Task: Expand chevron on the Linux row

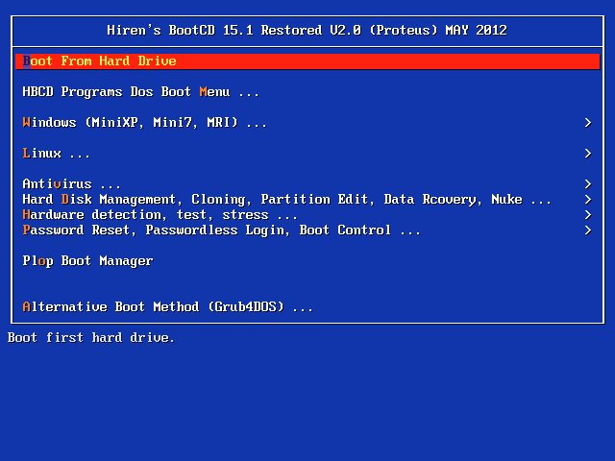Action: pyautogui.click(x=587, y=154)
